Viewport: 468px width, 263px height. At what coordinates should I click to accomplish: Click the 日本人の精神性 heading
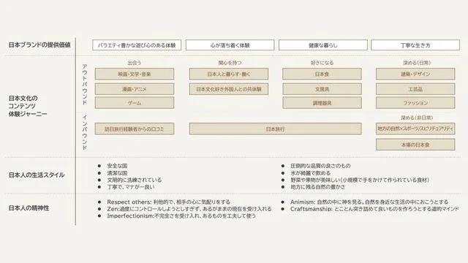click(29, 208)
